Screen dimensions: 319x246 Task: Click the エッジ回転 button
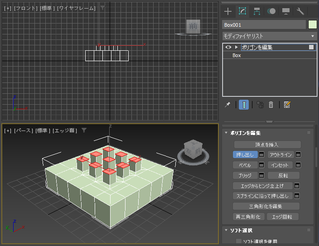[283, 217]
